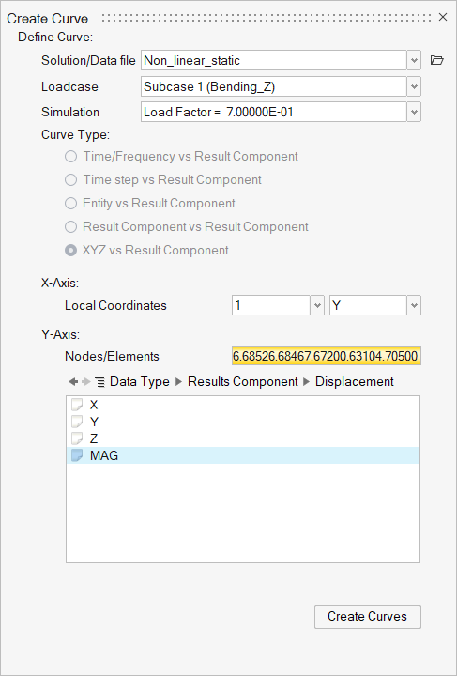Click the Displacement breadcrumb
The image size is (457, 676).
click(x=355, y=381)
